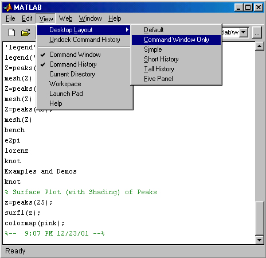Minimize the MATLAB window
266x258 pixels.
point(238,7)
